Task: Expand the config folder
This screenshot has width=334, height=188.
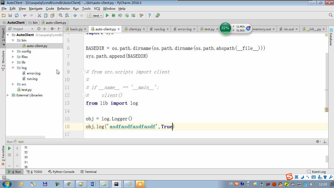Action: [13, 51]
